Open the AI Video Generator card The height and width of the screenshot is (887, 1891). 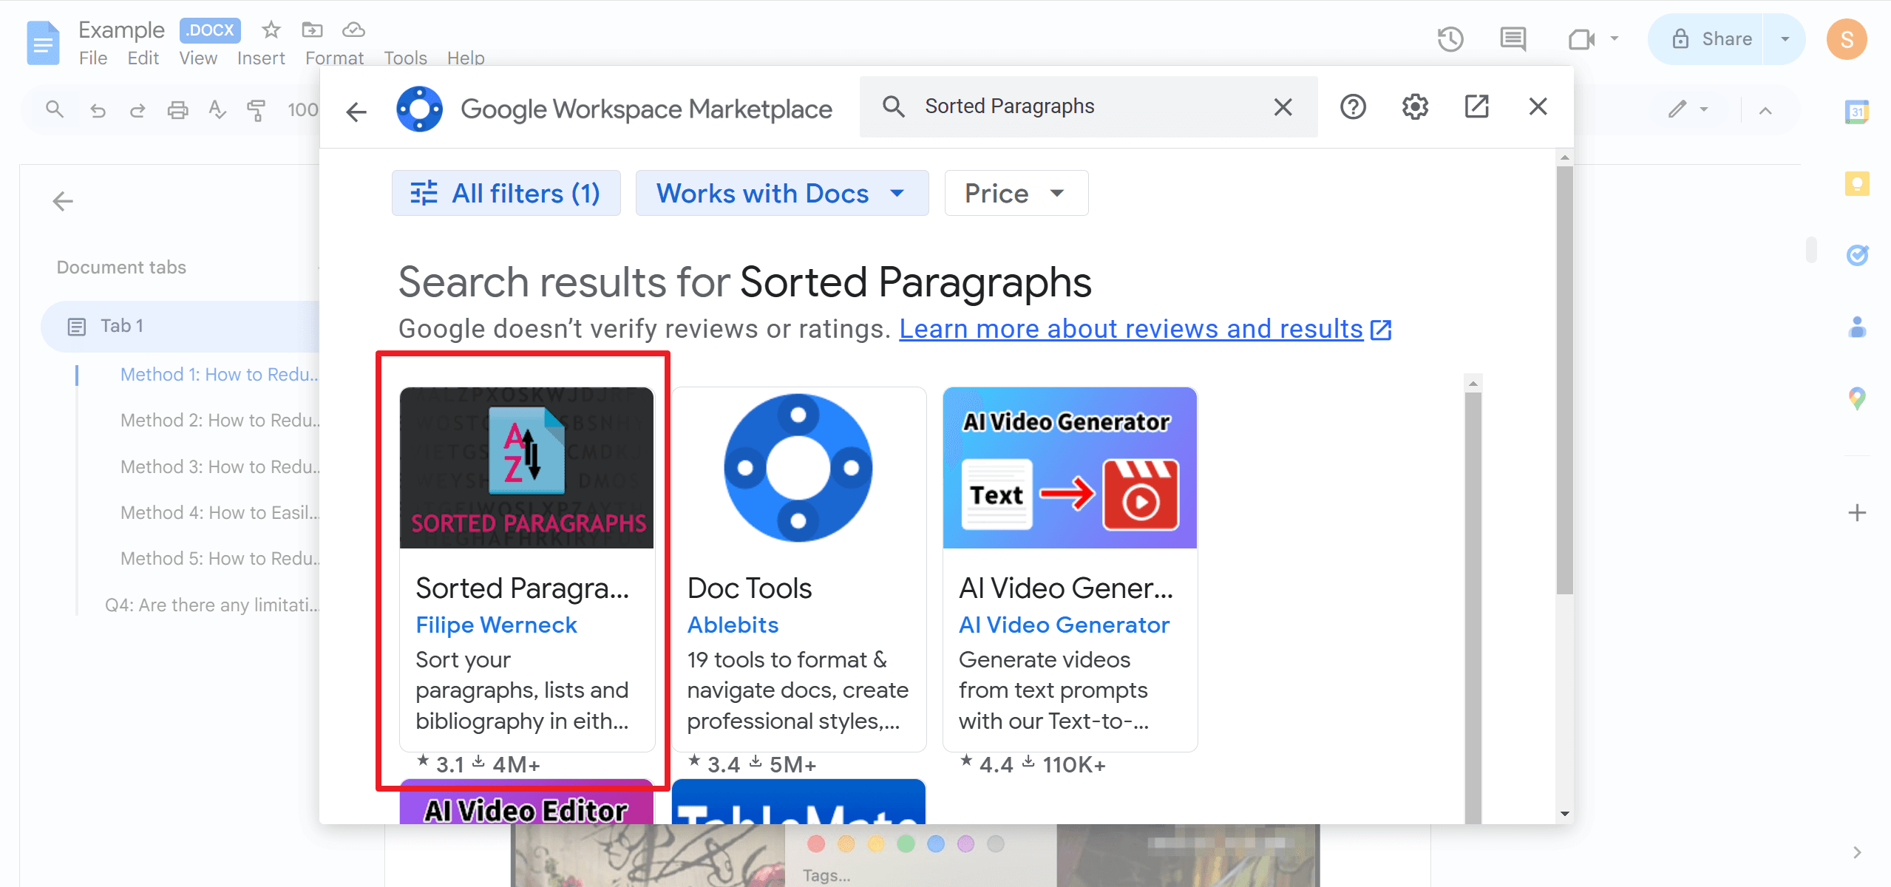click(x=1070, y=569)
